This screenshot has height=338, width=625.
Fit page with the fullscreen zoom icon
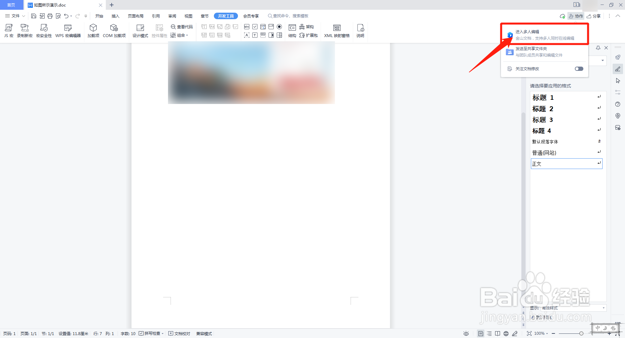coord(529,333)
